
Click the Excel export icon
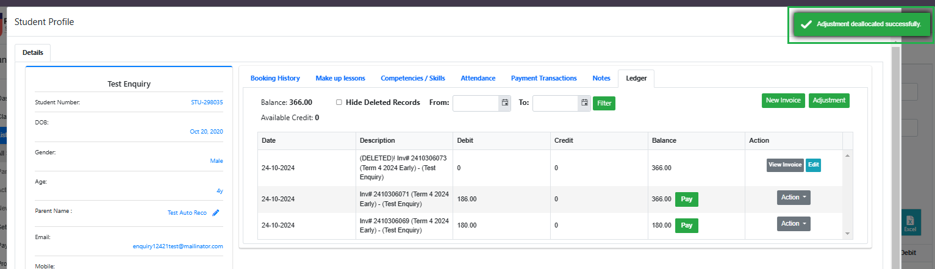910,223
